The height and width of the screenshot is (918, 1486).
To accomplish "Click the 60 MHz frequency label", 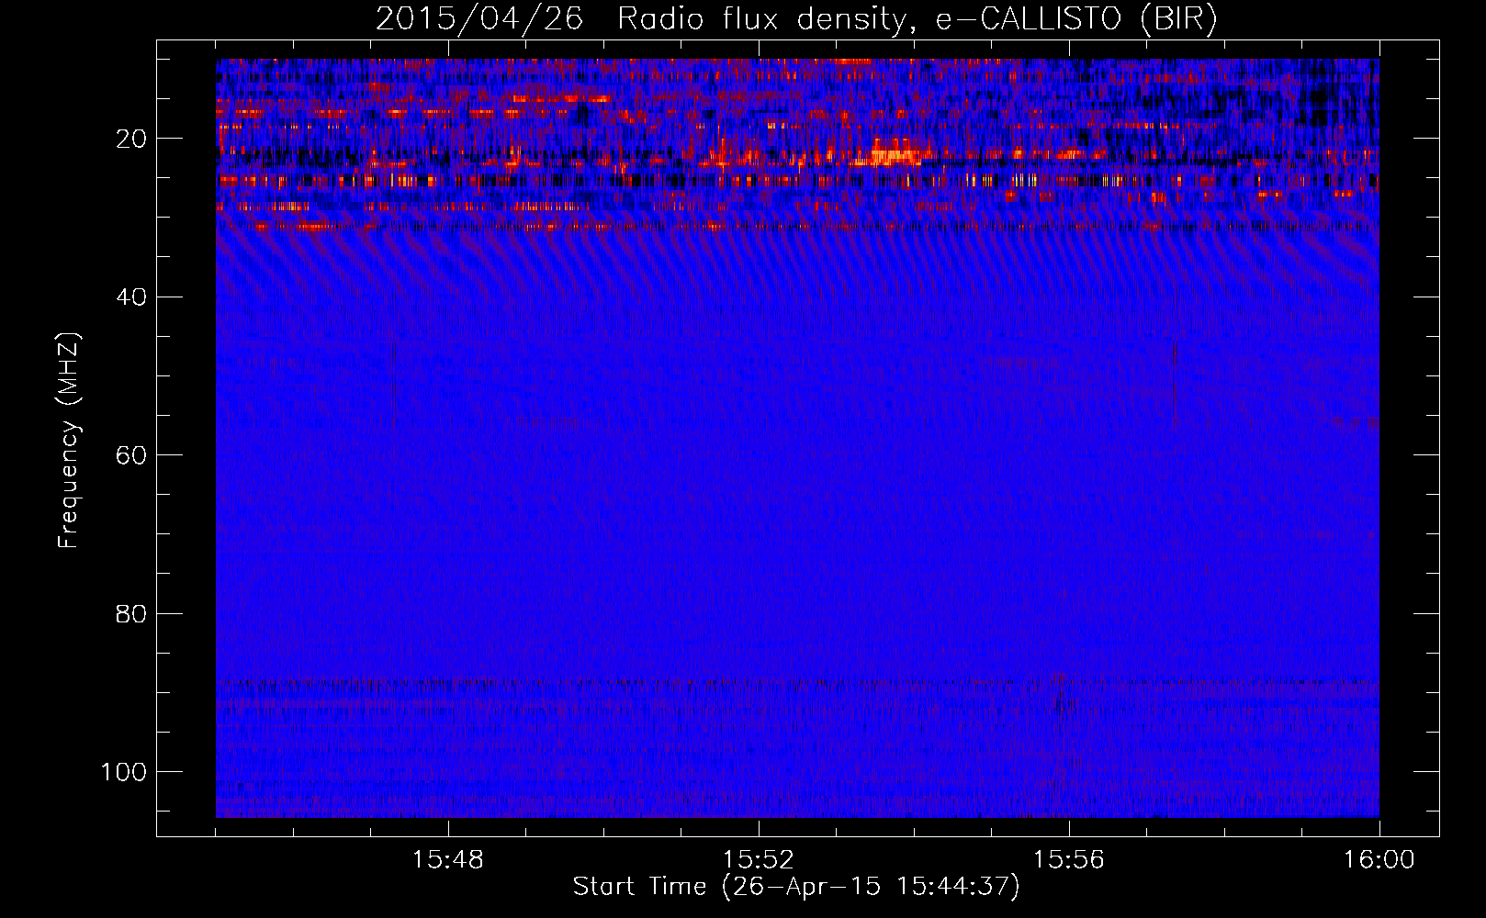I will click(132, 455).
